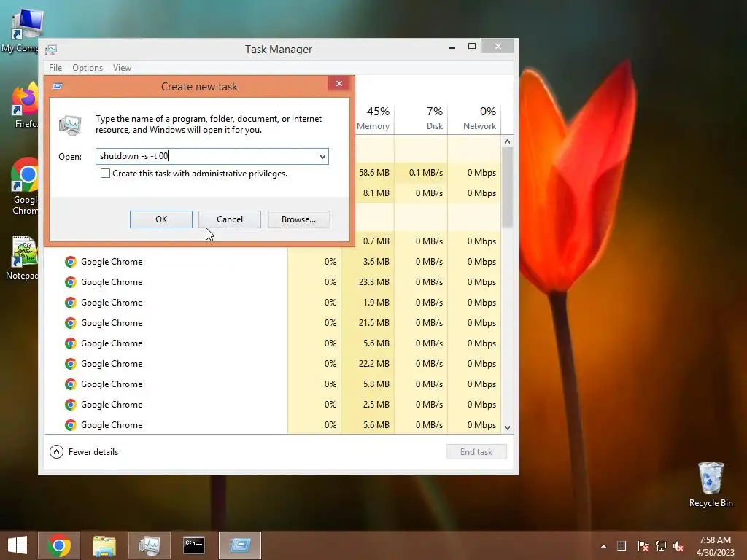Screen dimensions: 747x560
Task: Minimize the Task Manager window
Action: click(x=452, y=47)
